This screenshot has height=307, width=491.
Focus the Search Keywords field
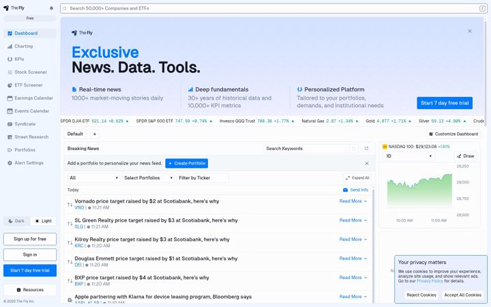(307, 149)
